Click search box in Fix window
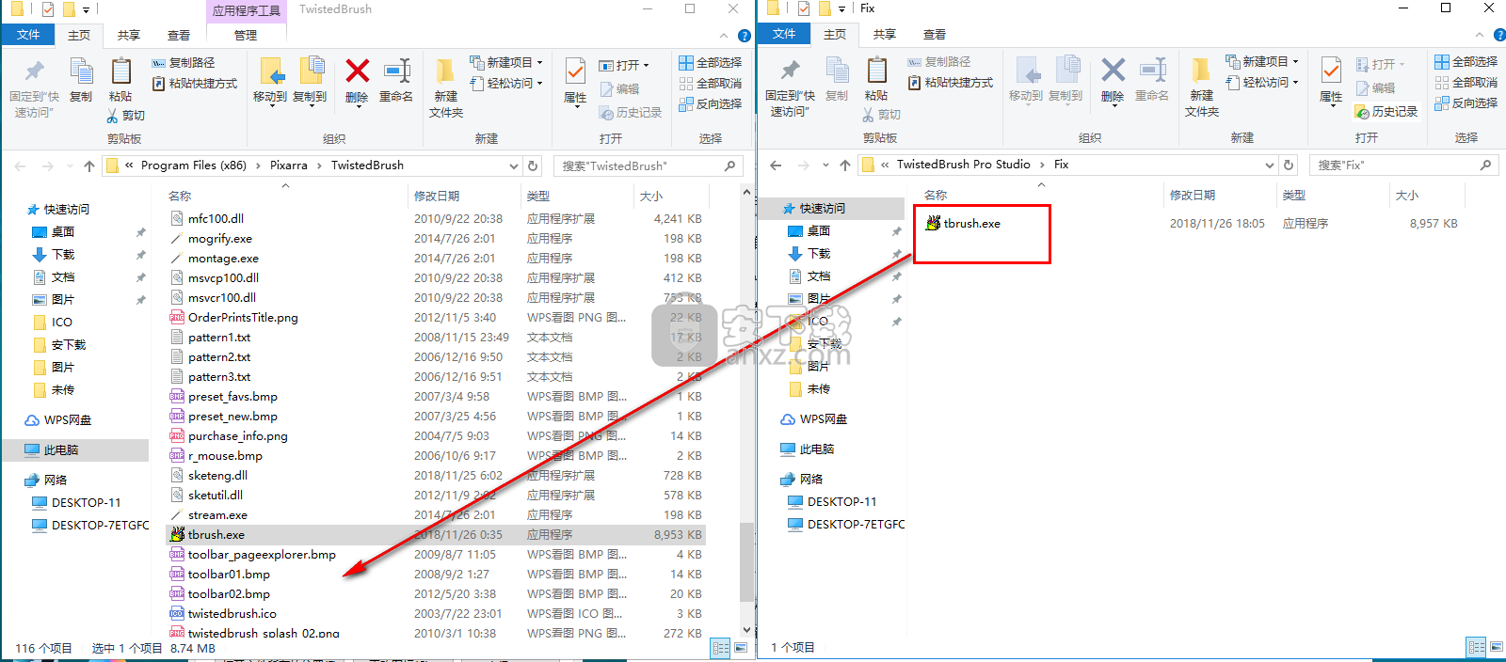This screenshot has height=662, width=1506. [1403, 165]
